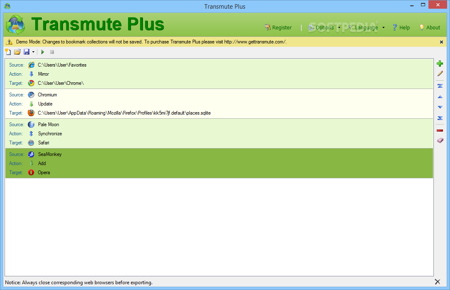
Task: Click the Pale Moon source icon
Action: coord(31,125)
